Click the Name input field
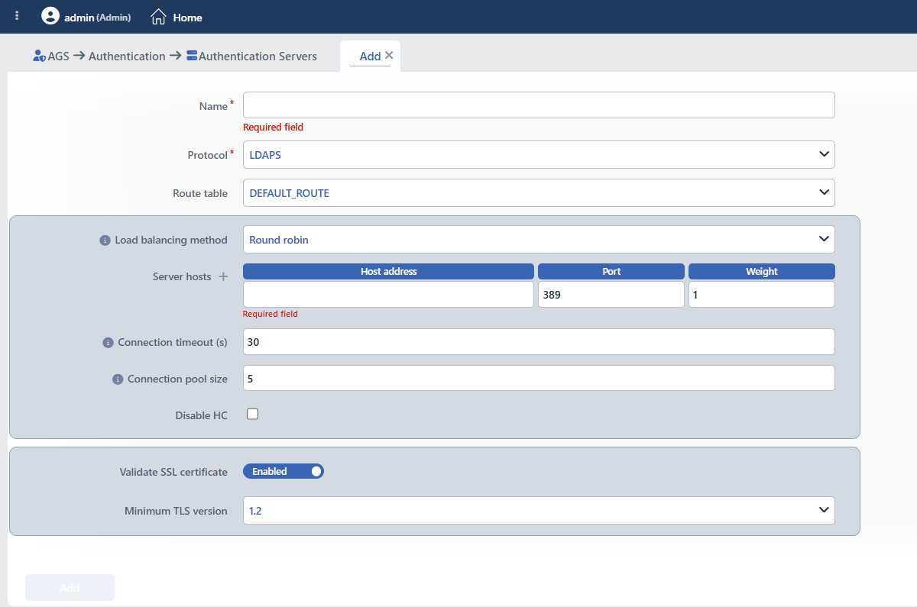This screenshot has height=607, width=917. (539, 105)
